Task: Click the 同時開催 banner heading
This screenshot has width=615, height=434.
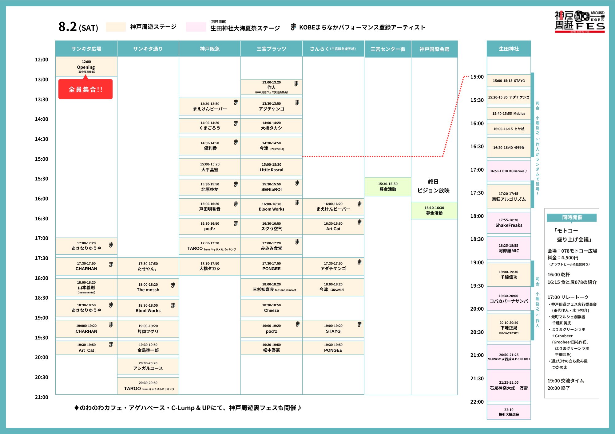Action: click(572, 217)
